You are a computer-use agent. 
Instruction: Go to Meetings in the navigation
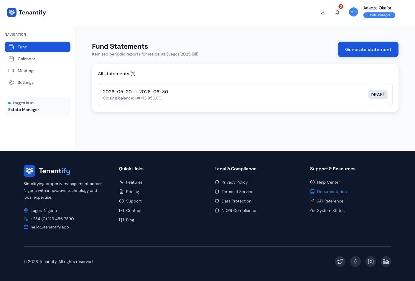pos(37,71)
